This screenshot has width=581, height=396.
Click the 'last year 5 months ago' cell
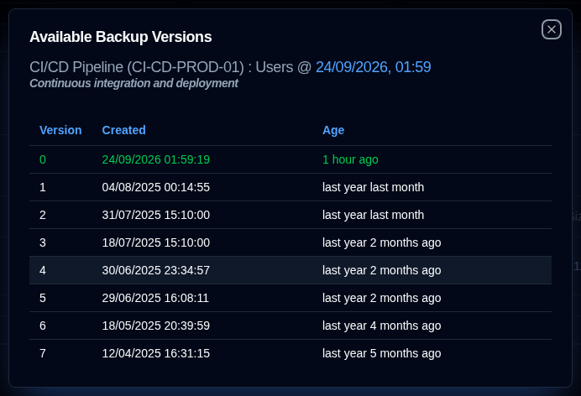[382, 354]
